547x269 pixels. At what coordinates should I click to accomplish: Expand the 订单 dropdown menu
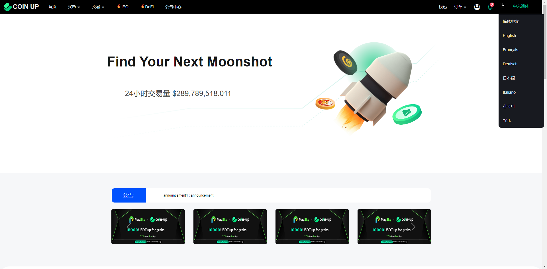point(460,7)
